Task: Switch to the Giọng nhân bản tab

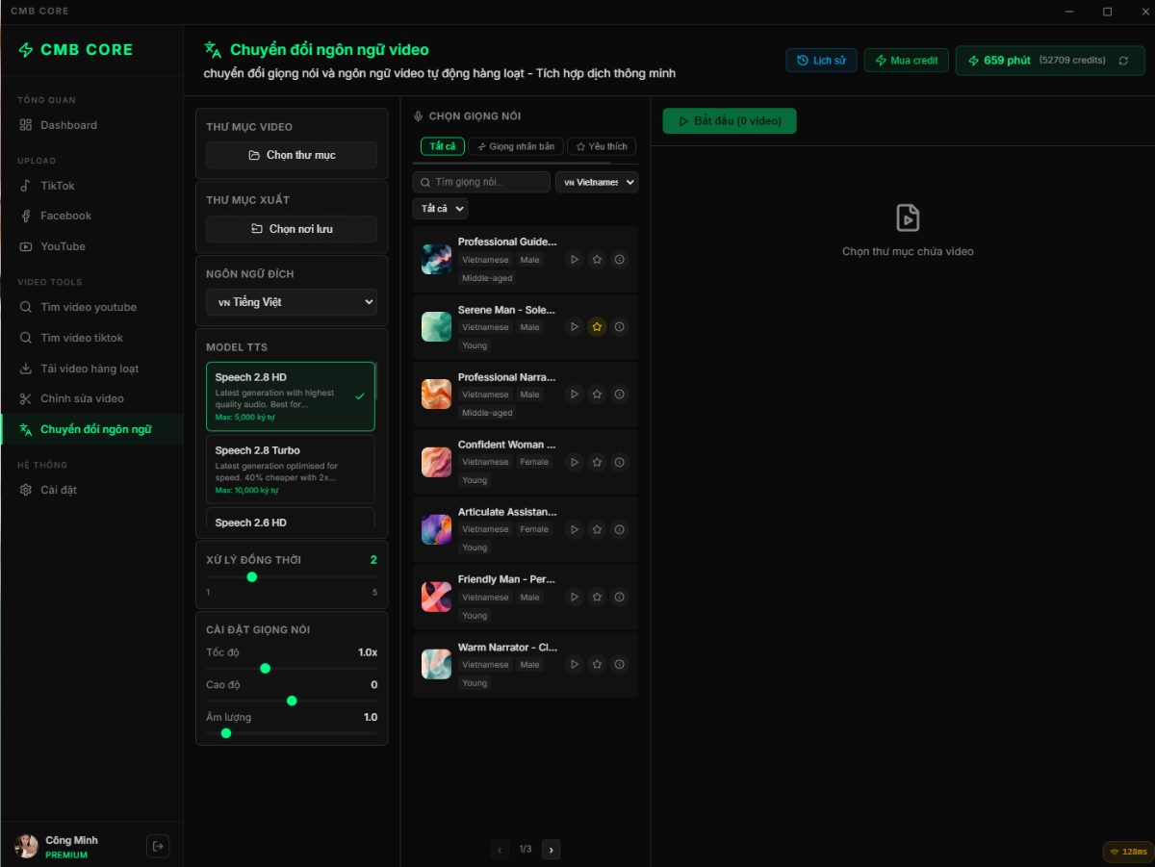Action: click(x=517, y=146)
